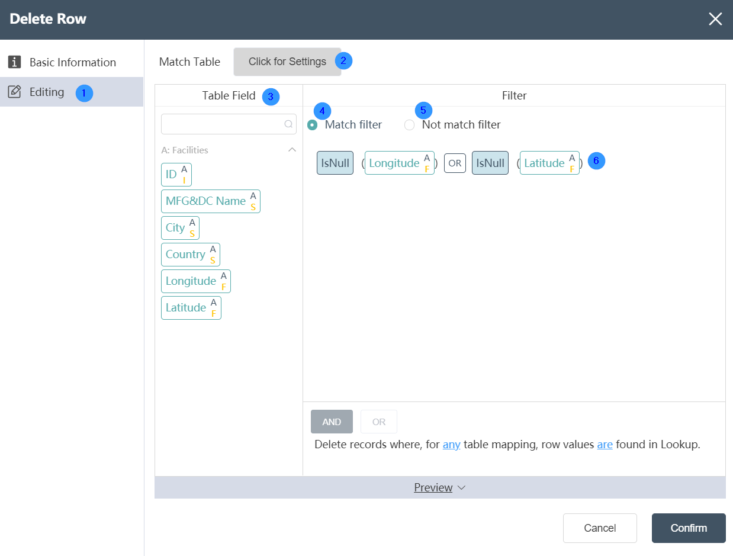
Task: Click the first IsNull function in filter
Action: click(x=335, y=163)
